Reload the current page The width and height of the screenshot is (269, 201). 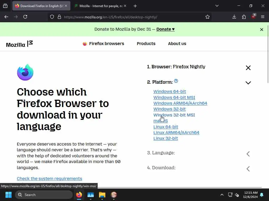pos(25,17)
